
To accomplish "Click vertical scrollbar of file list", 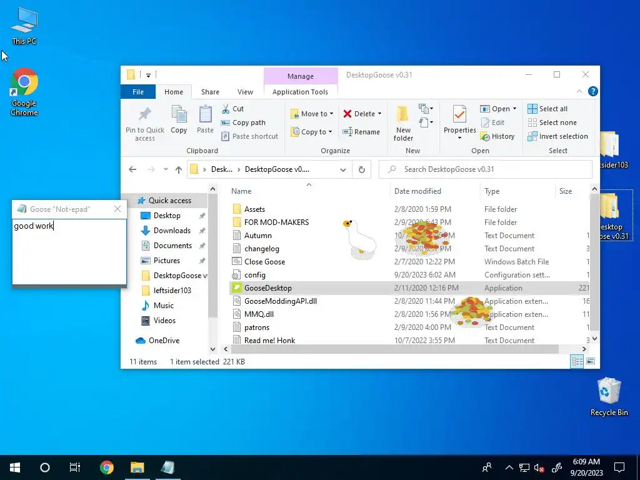I will click(x=595, y=261).
